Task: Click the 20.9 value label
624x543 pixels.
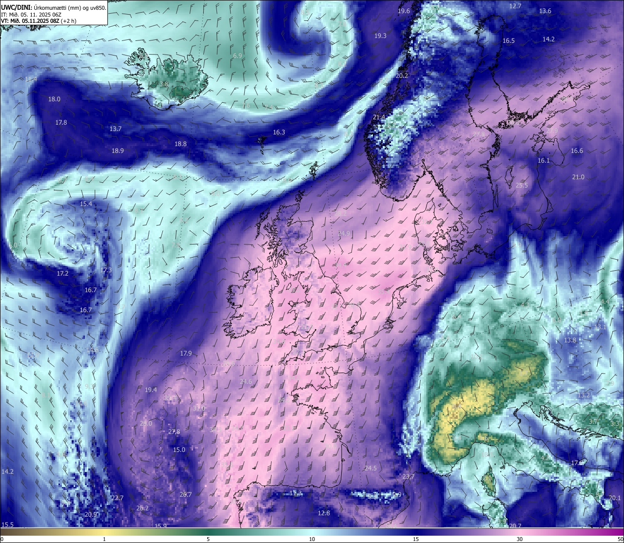Action: click(x=91, y=515)
